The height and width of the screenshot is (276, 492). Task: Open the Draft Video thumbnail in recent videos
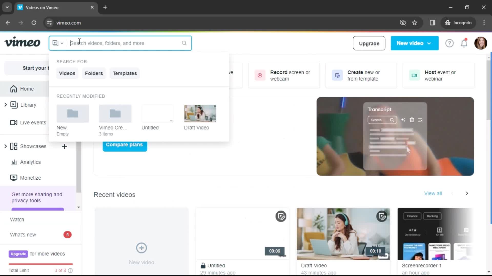343,234
